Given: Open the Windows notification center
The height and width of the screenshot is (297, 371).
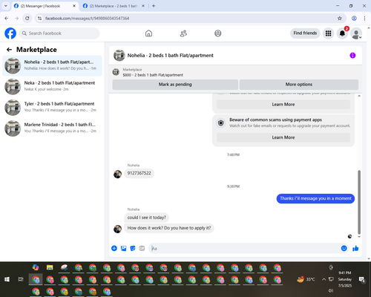Looking at the screenshot, I should tap(362, 280).
